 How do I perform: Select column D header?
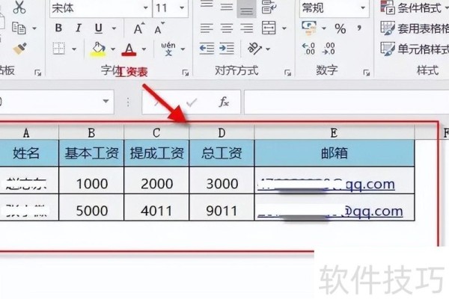point(222,133)
